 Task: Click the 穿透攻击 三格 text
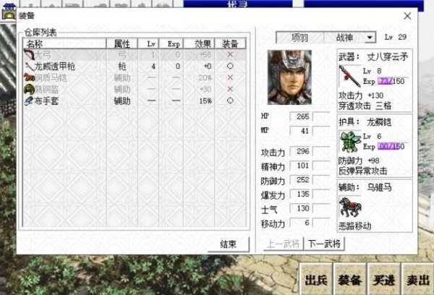point(365,106)
